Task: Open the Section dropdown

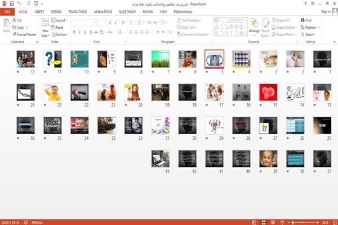Action: coord(60,34)
